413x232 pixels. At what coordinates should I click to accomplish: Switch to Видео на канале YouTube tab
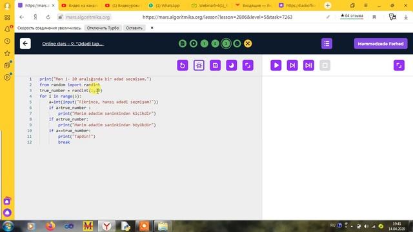(80, 6)
